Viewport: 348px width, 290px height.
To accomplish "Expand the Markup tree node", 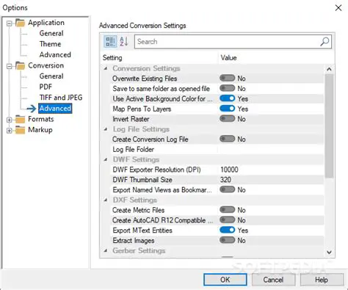I will (10, 131).
